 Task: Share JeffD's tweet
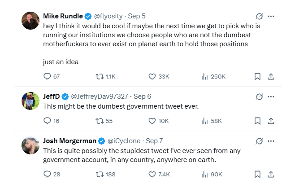[271, 121]
